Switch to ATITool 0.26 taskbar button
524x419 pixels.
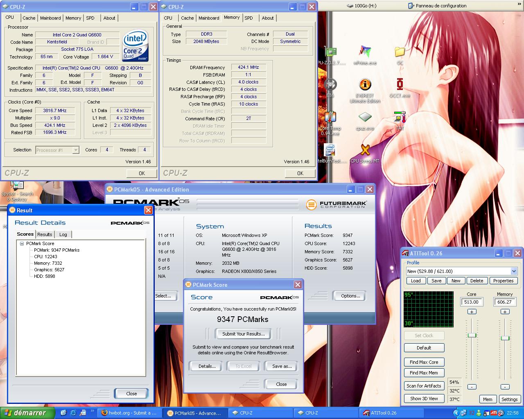391,413
